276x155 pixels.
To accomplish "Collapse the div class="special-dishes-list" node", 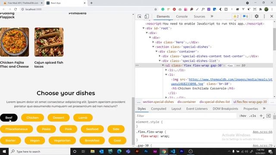I will 160,61.
